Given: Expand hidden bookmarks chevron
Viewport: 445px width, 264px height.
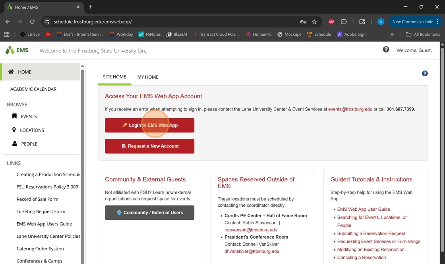Looking at the screenshot, I should tap(392, 34).
